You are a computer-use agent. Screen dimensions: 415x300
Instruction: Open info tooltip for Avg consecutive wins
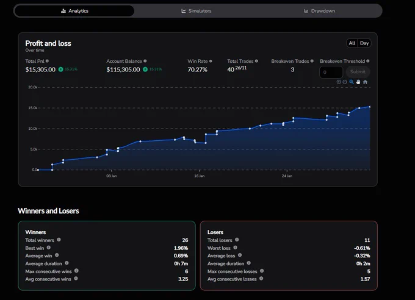click(76, 278)
